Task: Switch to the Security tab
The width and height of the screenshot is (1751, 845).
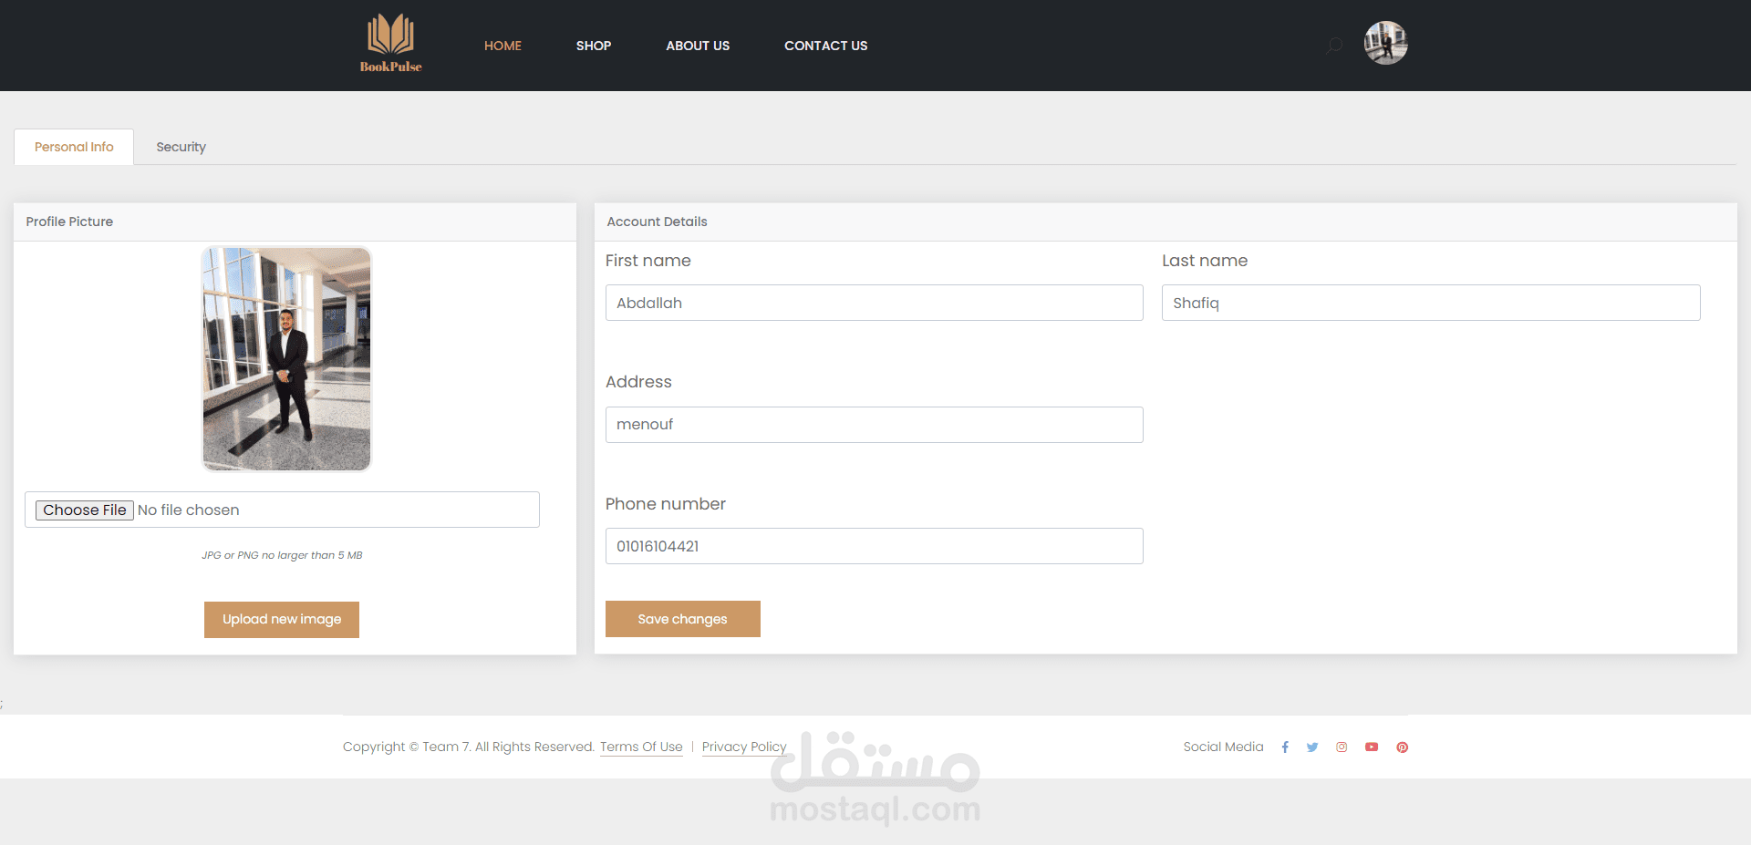Action: tap(181, 147)
